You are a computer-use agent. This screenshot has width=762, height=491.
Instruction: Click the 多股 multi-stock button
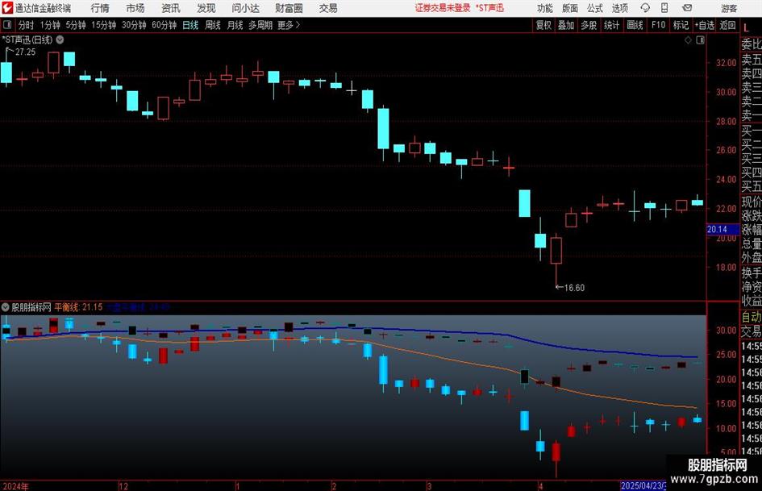(589, 25)
